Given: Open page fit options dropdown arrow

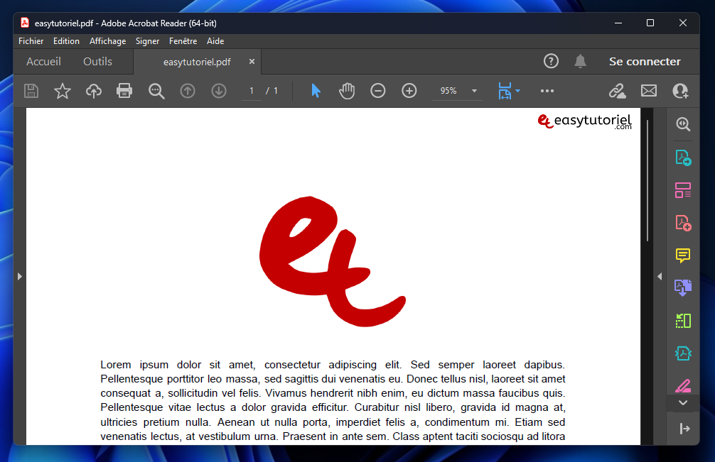Looking at the screenshot, I should (x=517, y=91).
